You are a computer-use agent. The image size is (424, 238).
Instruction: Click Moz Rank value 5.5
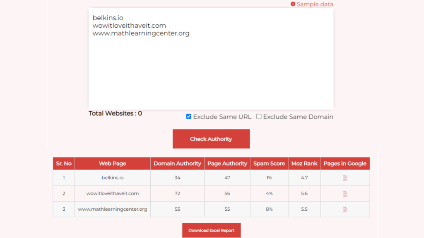(x=304, y=209)
